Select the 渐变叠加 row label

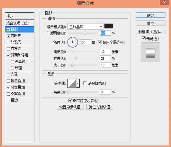(x=18, y=87)
